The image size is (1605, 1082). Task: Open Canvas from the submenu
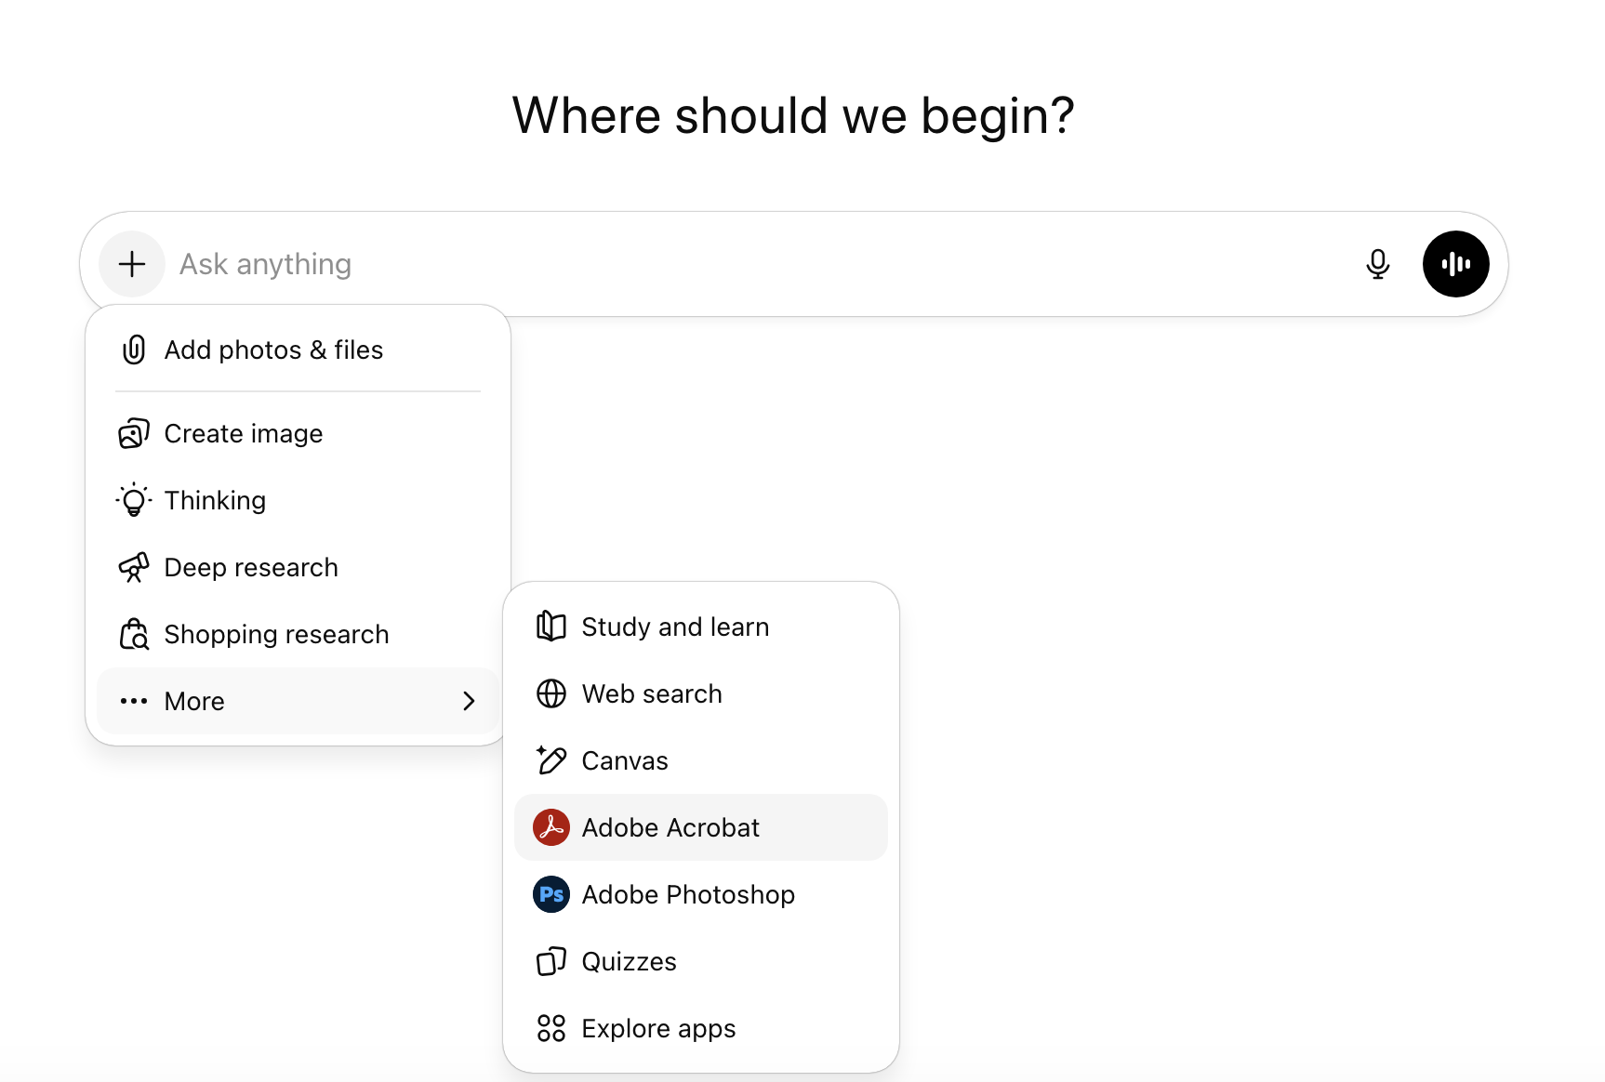(625, 761)
